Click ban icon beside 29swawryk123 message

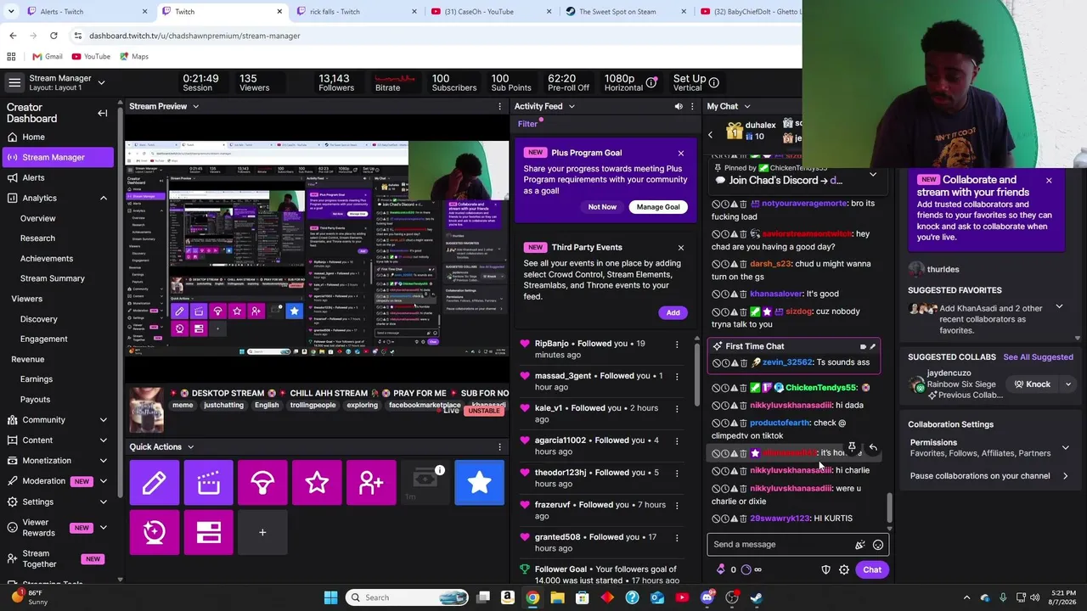[x=716, y=519]
